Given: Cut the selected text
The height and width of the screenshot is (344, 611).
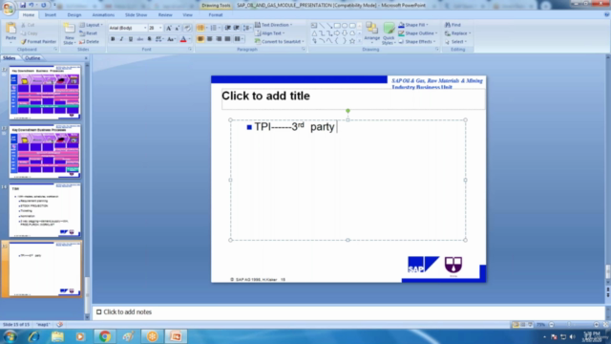Looking at the screenshot, I should 28,25.
